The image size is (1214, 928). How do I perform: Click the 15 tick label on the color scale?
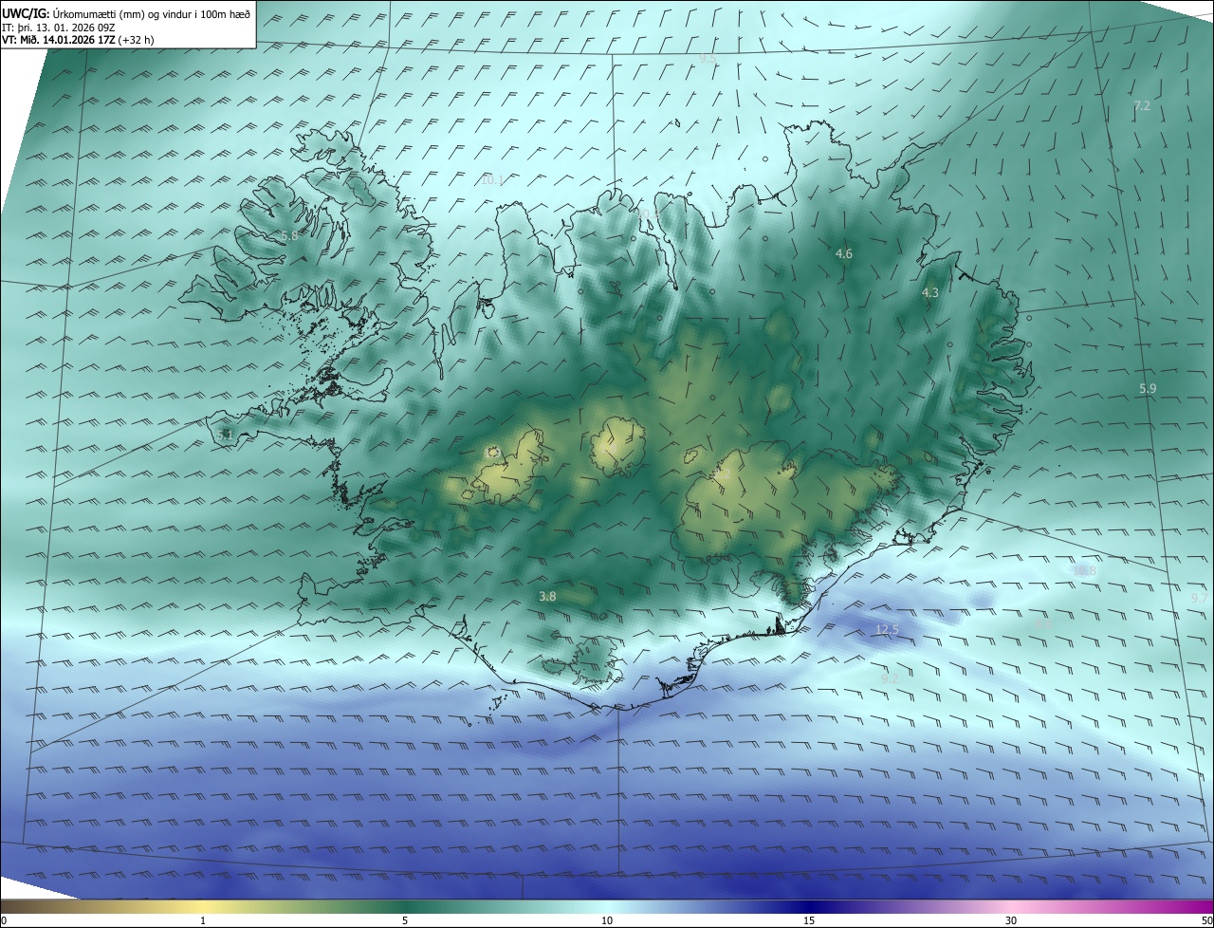pyautogui.click(x=809, y=920)
